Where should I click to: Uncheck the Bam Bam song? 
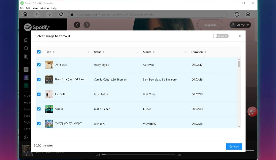click(39, 79)
